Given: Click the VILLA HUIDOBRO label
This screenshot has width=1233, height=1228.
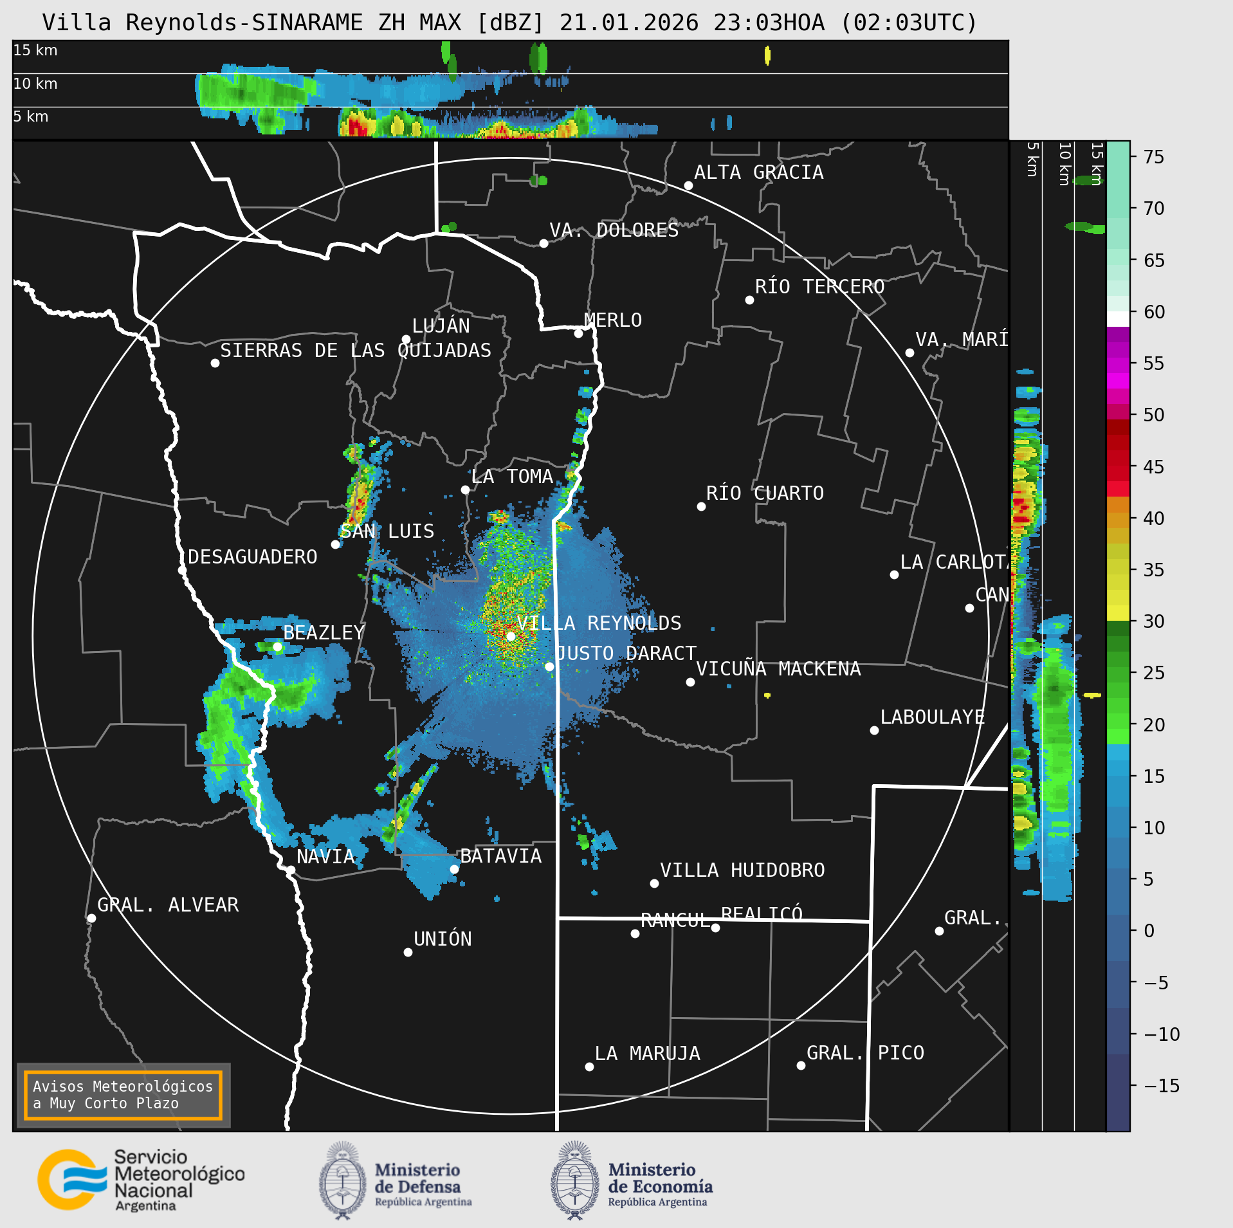Looking at the screenshot, I should [742, 870].
